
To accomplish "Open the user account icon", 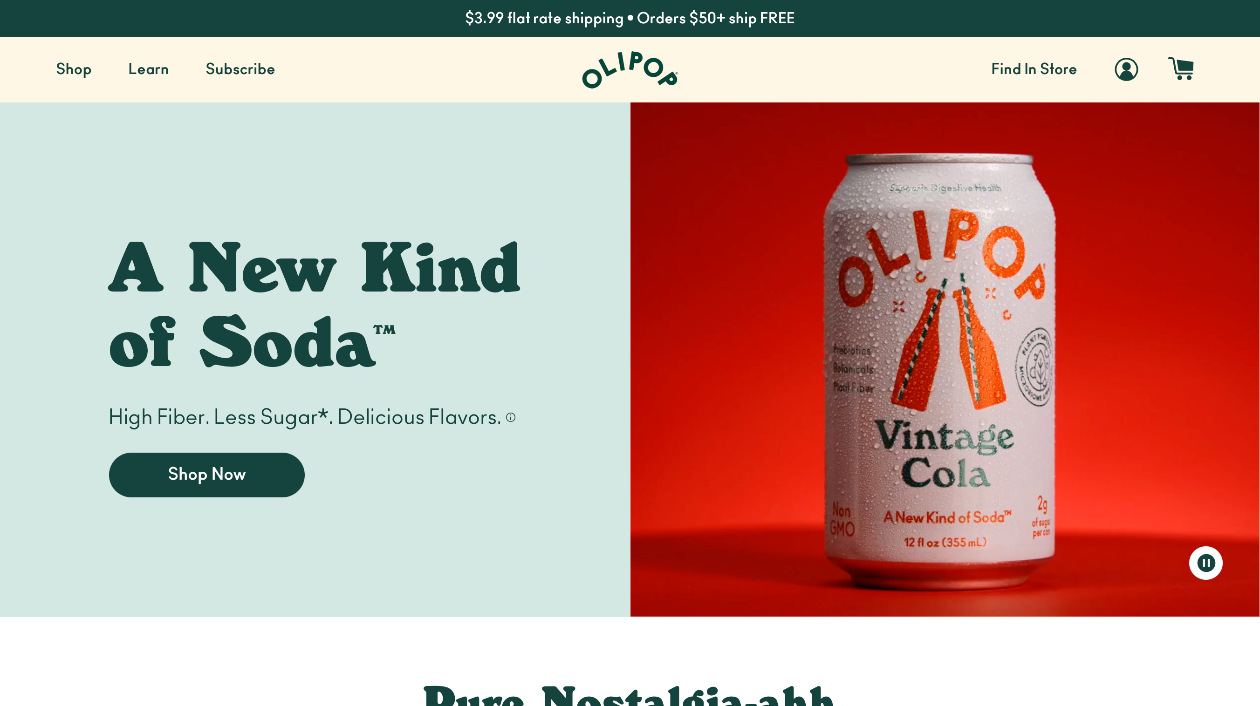I will [1126, 69].
